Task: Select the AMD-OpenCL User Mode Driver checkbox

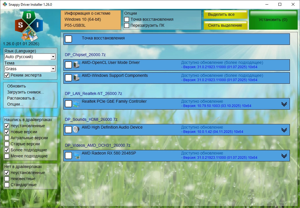Action: tap(69, 65)
